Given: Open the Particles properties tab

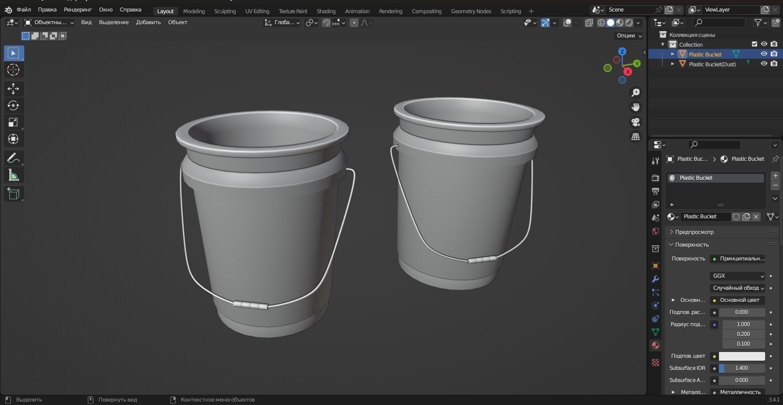Looking at the screenshot, I should click(x=655, y=292).
